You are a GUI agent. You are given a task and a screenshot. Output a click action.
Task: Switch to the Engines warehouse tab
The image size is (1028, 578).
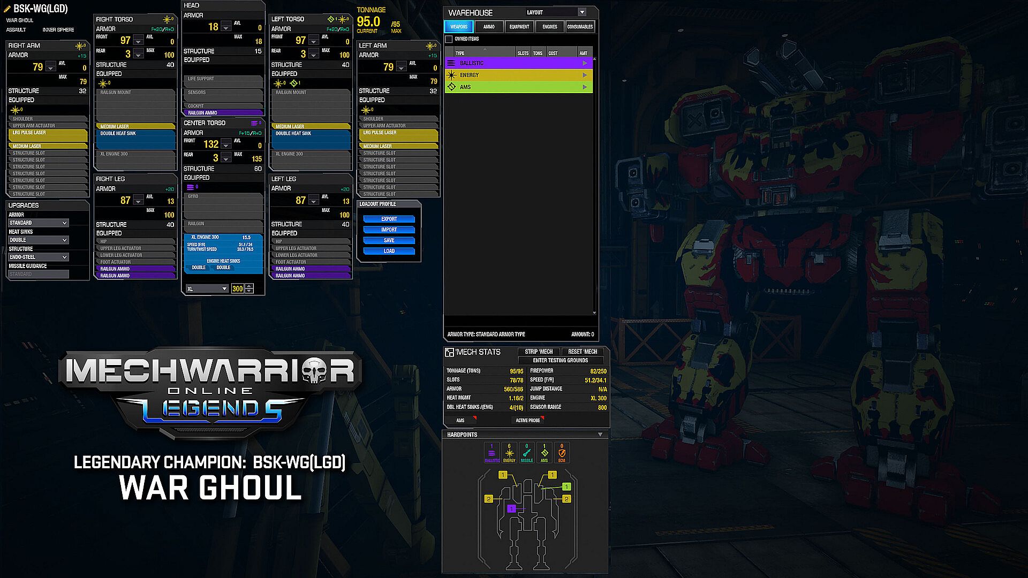[550, 27]
